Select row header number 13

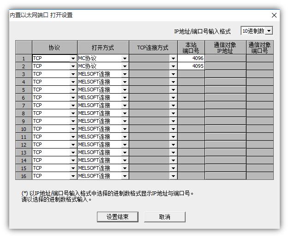coord(24,152)
